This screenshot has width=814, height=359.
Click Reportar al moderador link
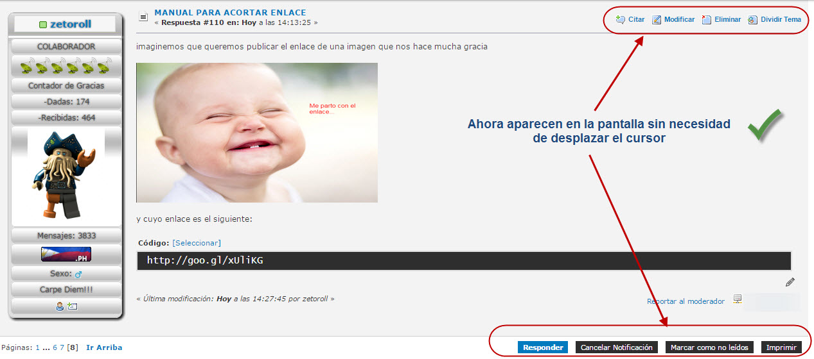(x=686, y=301)
